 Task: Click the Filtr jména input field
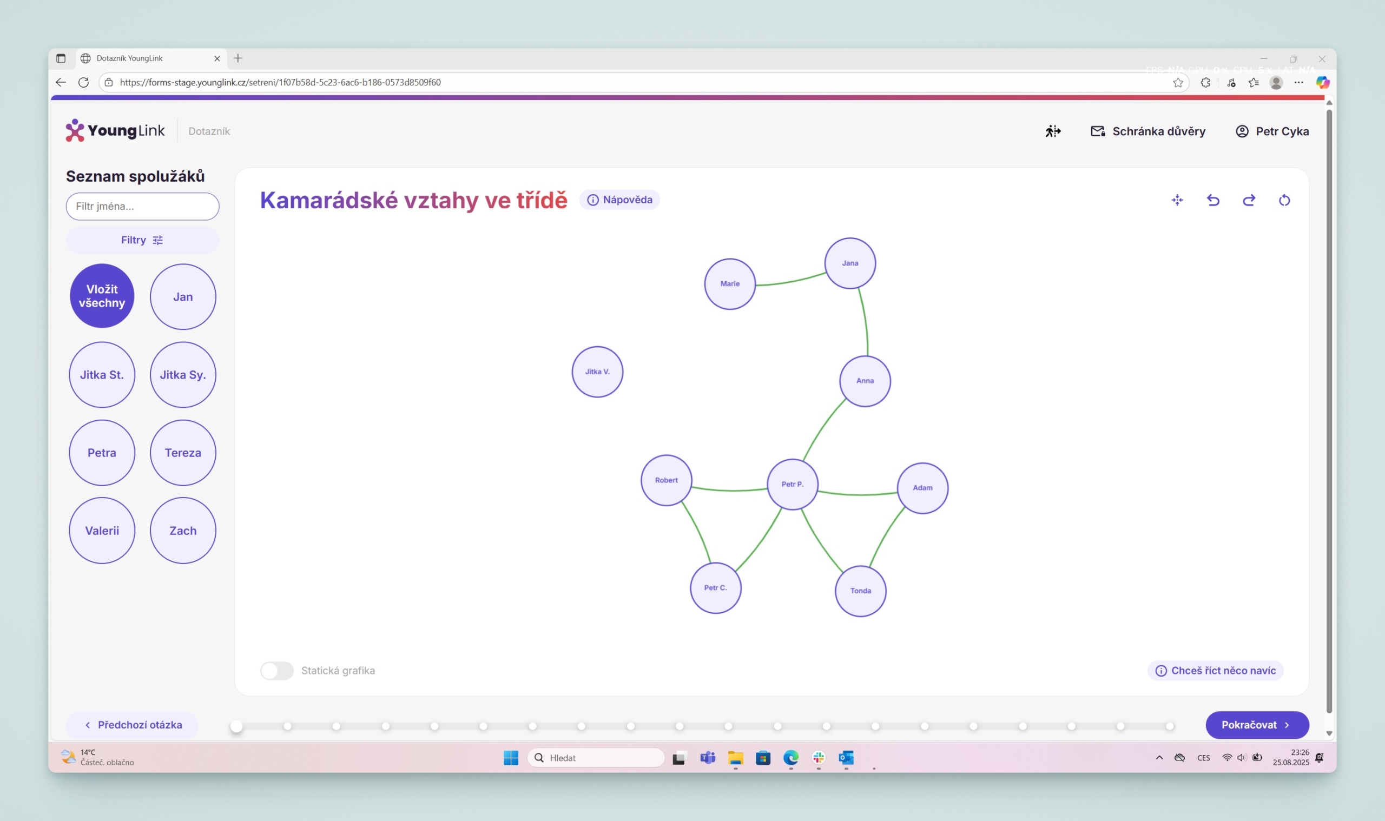[x=142, y=207]
